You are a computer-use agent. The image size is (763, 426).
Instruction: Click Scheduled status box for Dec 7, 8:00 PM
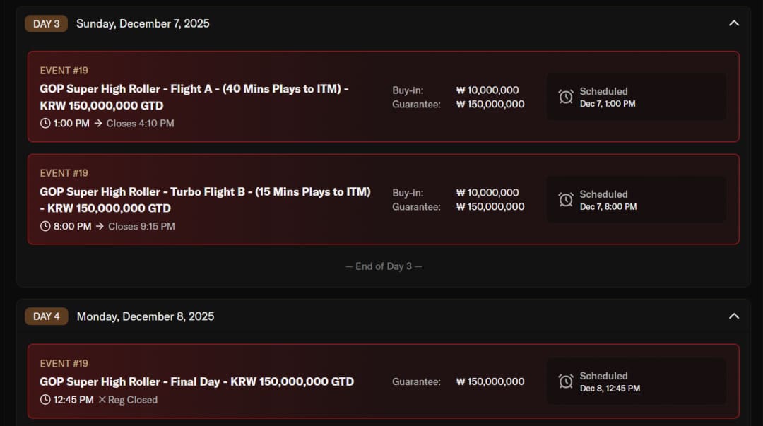(636, 200)
